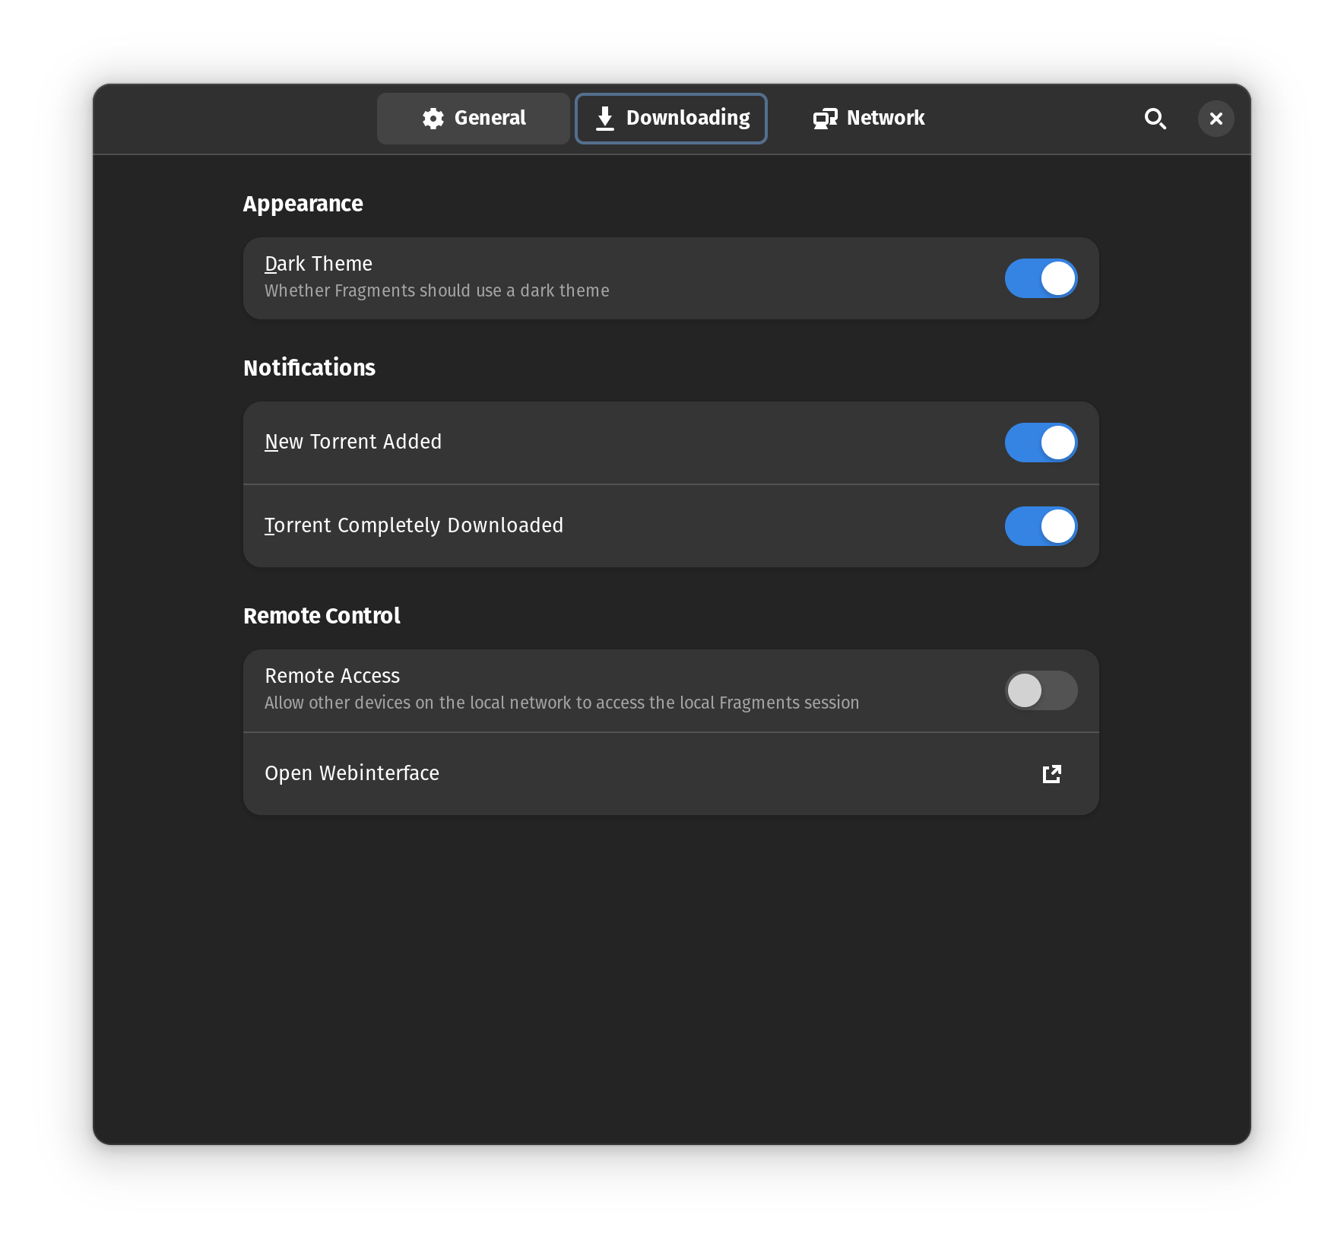The height and width of the screenshot is (1247, 1344).
Task: Switch to the General tab label
Action: pyautogui.click(x=490, y=118)
